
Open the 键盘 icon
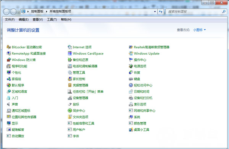coord(131,79)
